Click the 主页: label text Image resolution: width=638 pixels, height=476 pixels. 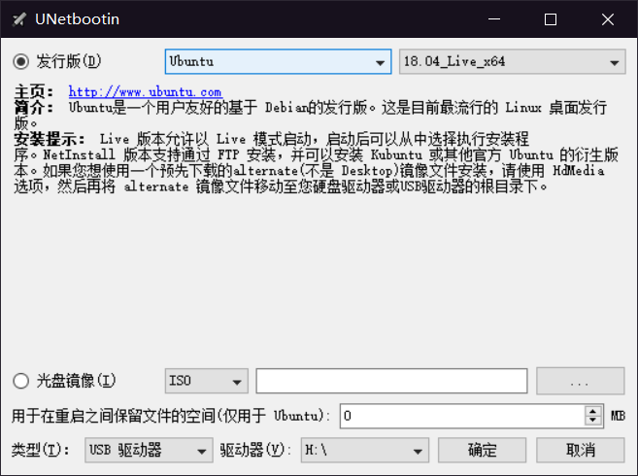(x=34, y=91)
